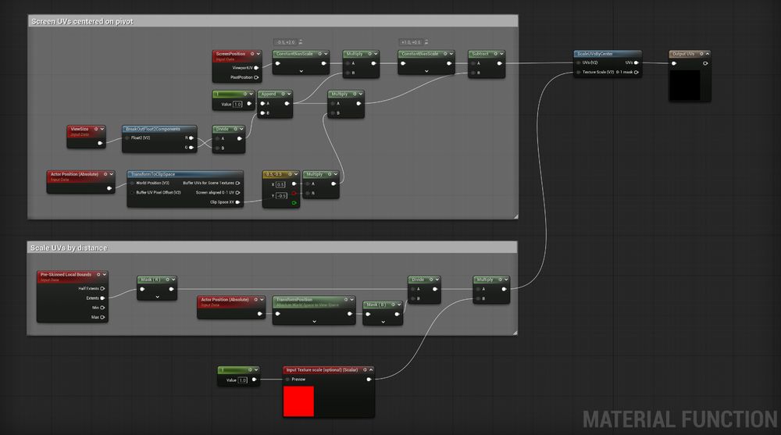Click the +1.0,+0.5 comment bubble
This screenshot has width=781, height=435.
pos(412,42)
